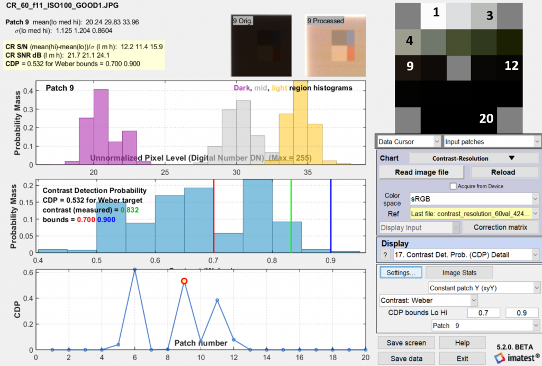This screenshot has height=366, width=542.
Task: Edit the CDP bounds Hi field 0.9
Action: click(x=521, y=313)
